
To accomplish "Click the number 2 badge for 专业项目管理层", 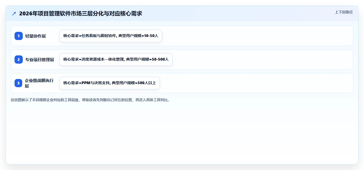I will [19, 59].
